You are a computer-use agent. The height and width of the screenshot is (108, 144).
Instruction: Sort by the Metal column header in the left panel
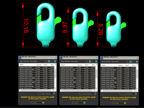[27, 65]
